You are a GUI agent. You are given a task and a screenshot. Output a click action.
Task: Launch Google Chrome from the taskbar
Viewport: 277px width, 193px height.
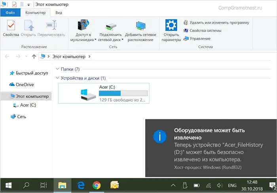point(96,185)
